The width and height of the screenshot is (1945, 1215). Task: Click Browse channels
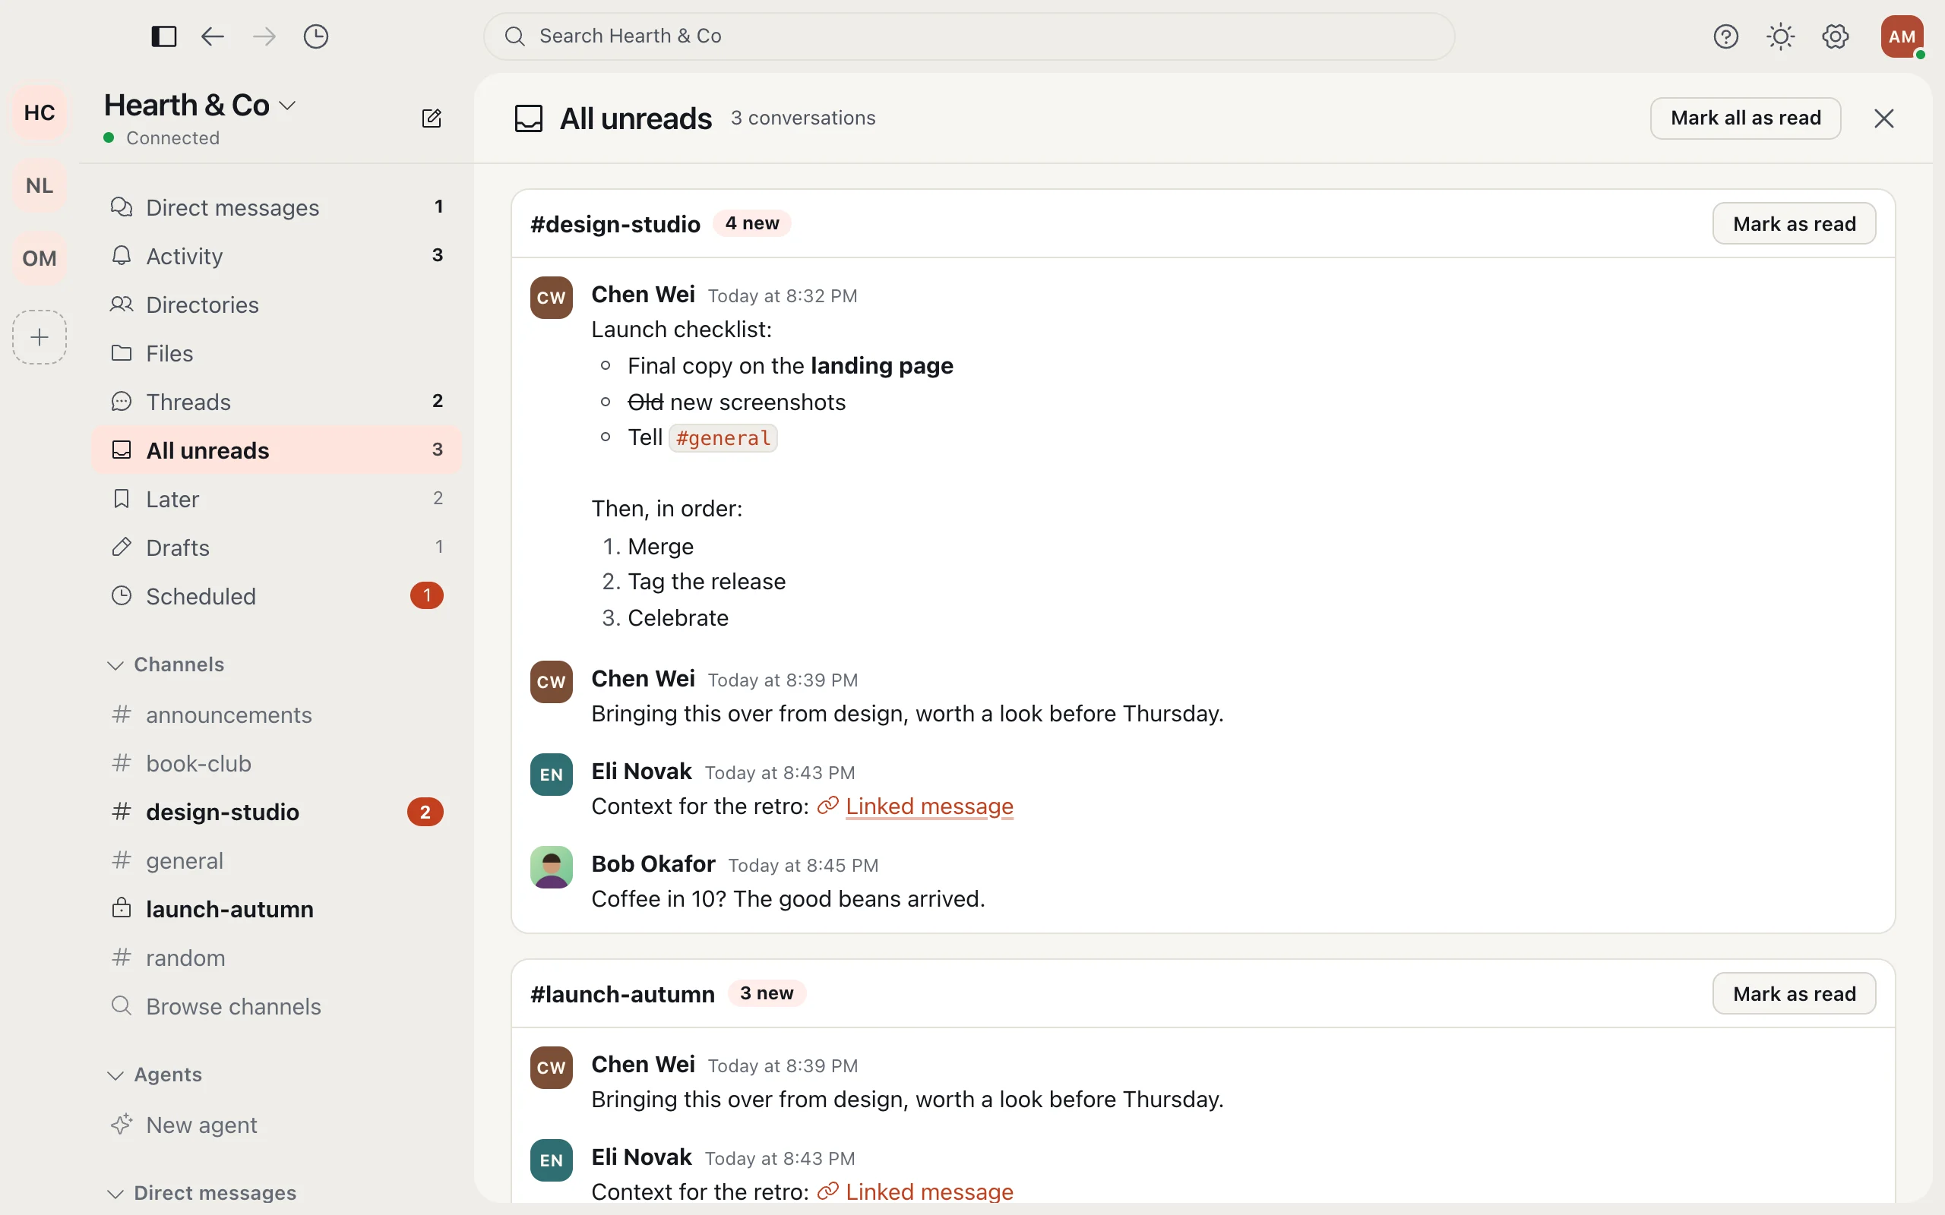pyautogui.click(x=277, y=1006)
